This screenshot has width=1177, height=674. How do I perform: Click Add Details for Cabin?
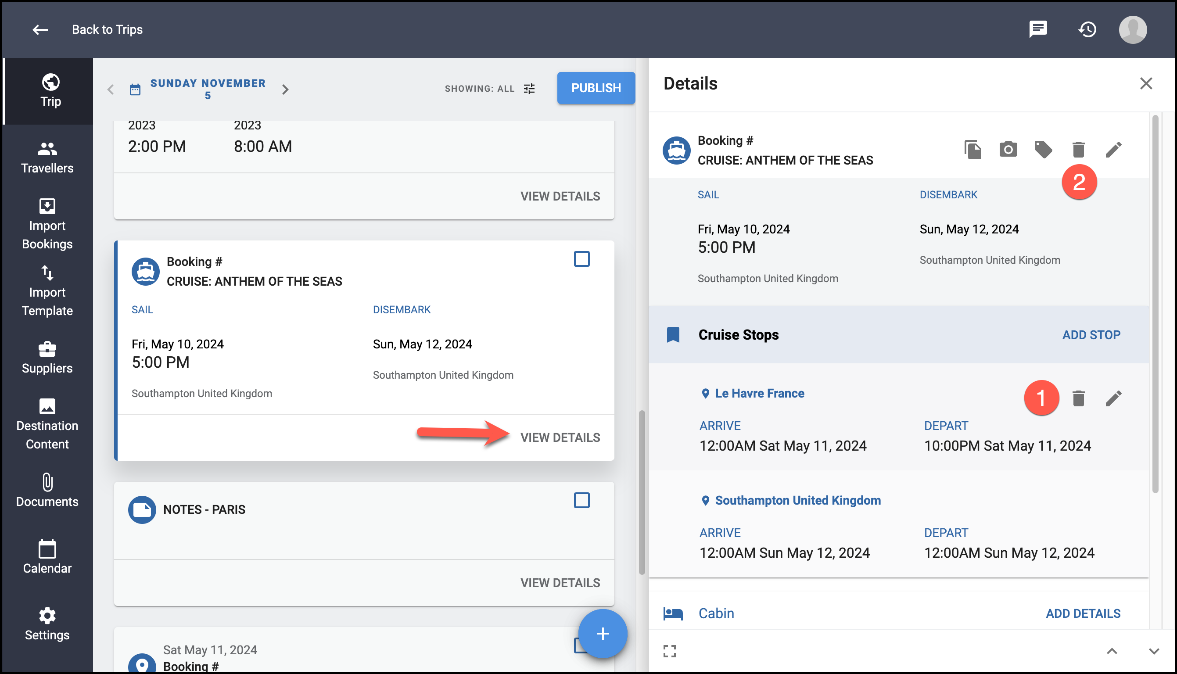tap(1083, 613)
